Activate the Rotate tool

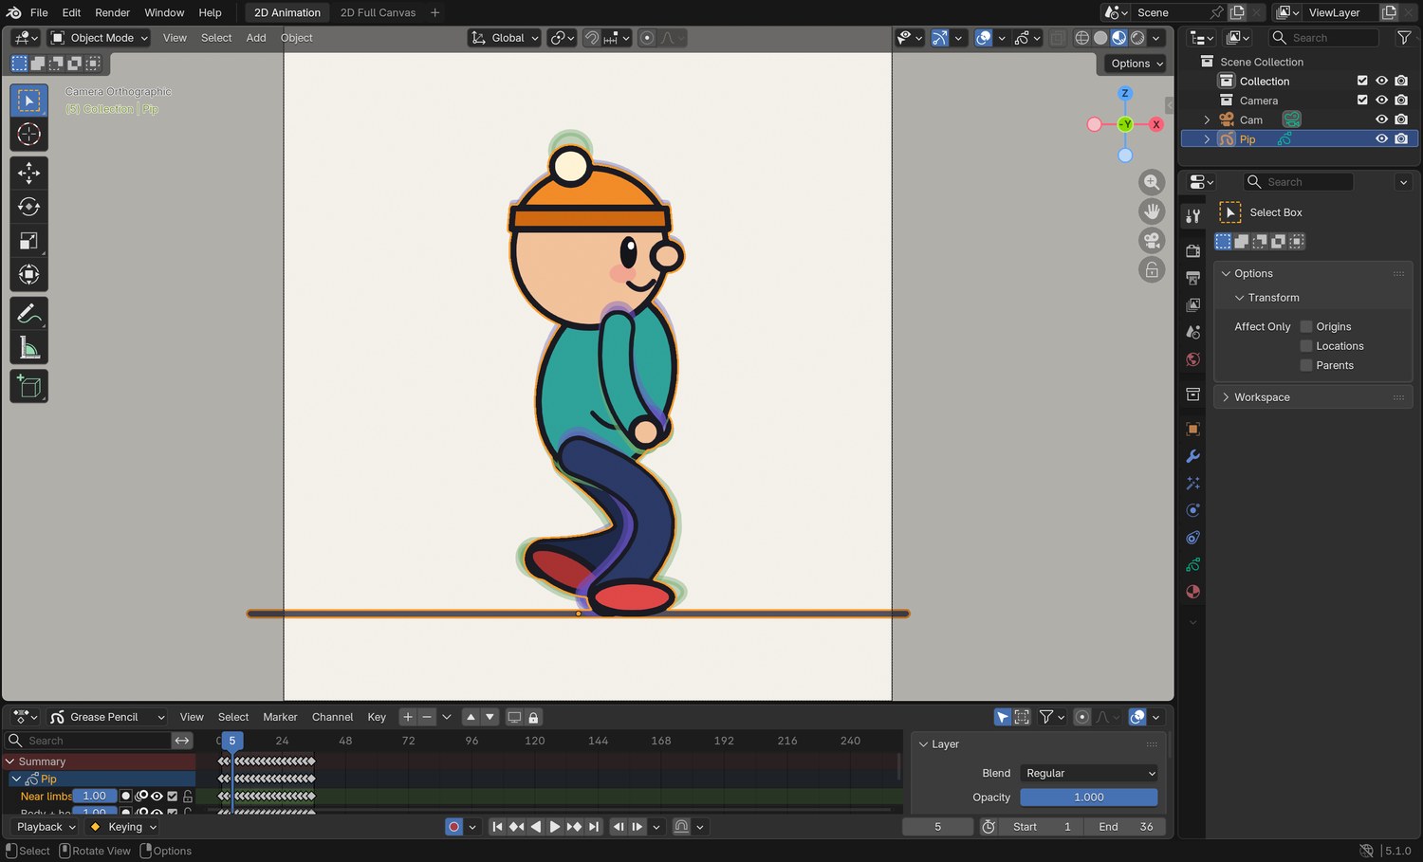pyautogui.click(x=28, y=207)
